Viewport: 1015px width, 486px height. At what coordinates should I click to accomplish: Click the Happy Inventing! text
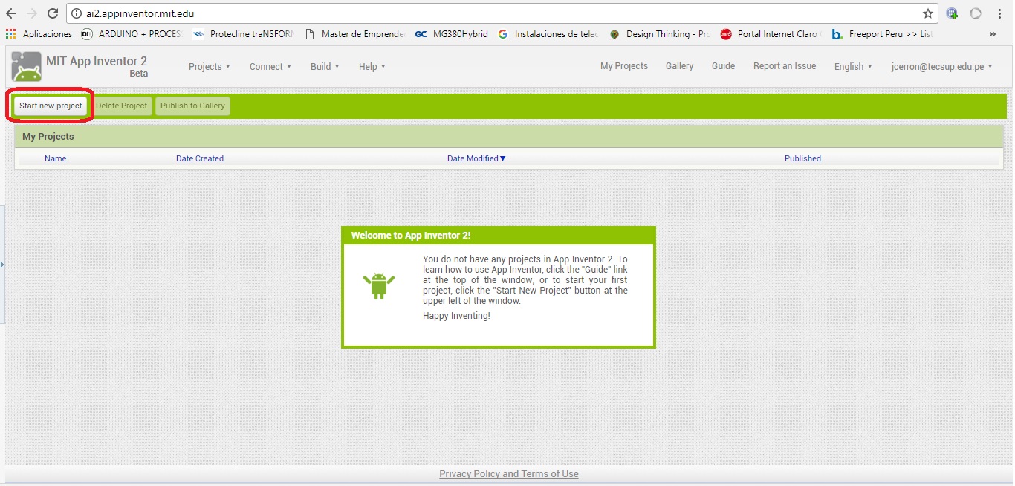(456, 316)
